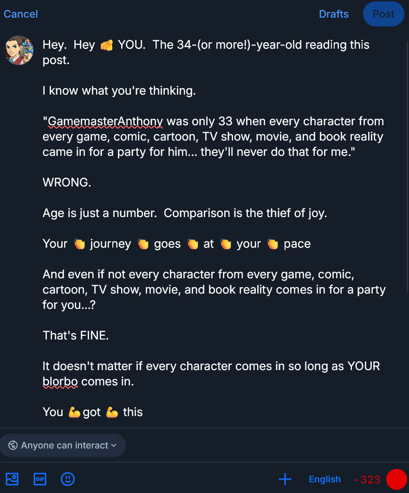Open the "Anyone can interact" settings
The image size is (409, 493).
click(x=64, y=445)
